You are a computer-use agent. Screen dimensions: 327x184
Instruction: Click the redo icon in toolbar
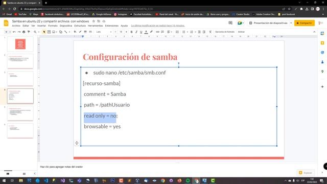coord(19,32)
